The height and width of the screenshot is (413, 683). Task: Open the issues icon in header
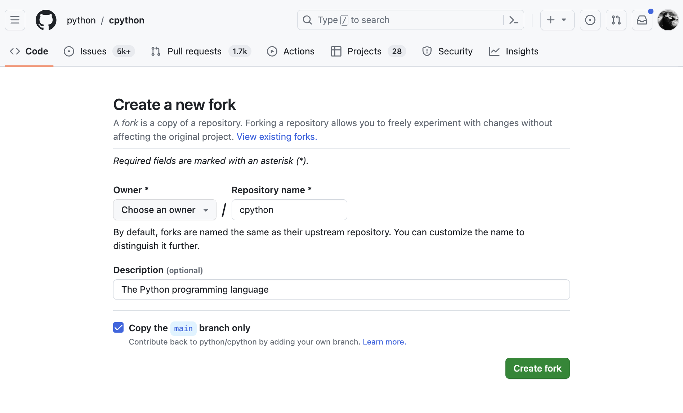pyautogui.click(x=590, y=20)
